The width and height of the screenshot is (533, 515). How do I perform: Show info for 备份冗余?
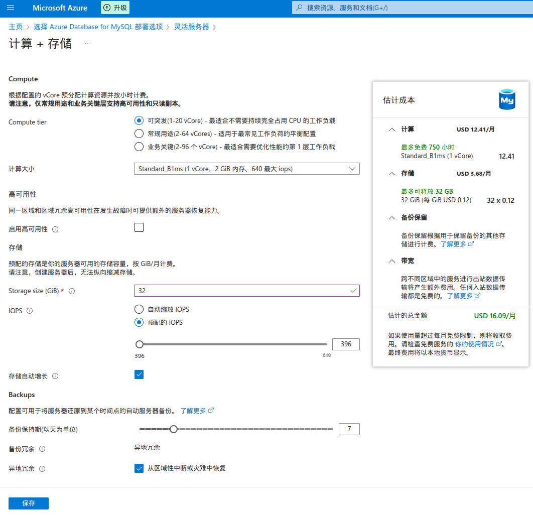pyautogui.click(x=42, y=449)
